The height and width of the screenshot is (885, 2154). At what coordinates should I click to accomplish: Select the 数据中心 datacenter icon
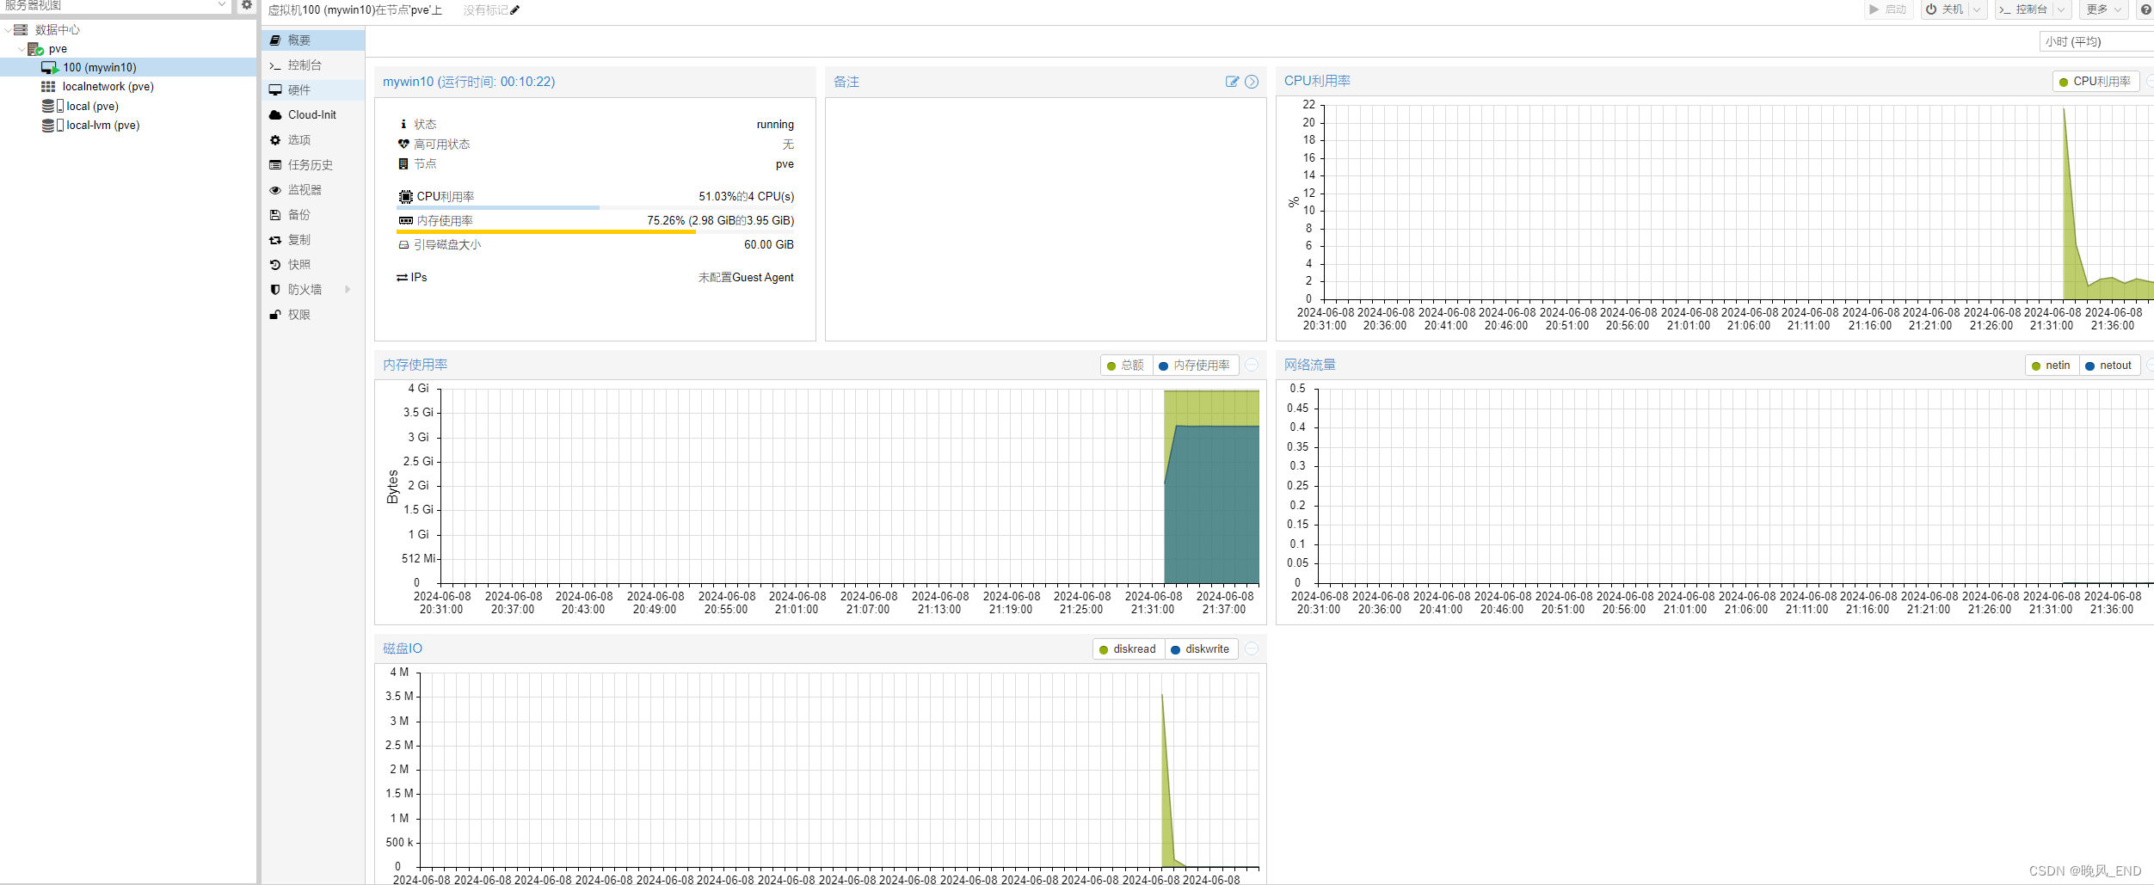point(21,30)
